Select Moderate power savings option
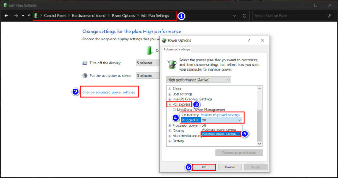This screenshot has height=178, width=338. pyautogui.click(x=219, y=129)
